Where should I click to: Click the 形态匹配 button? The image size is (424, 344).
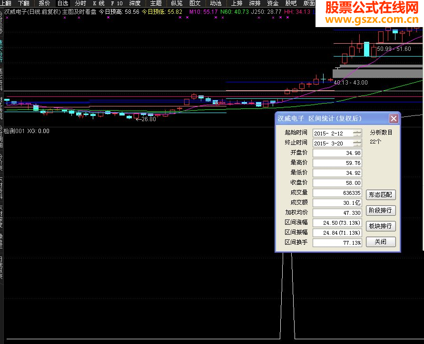[381, 195]
